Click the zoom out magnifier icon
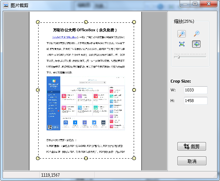The image size is (220, 181). point(196,34)
